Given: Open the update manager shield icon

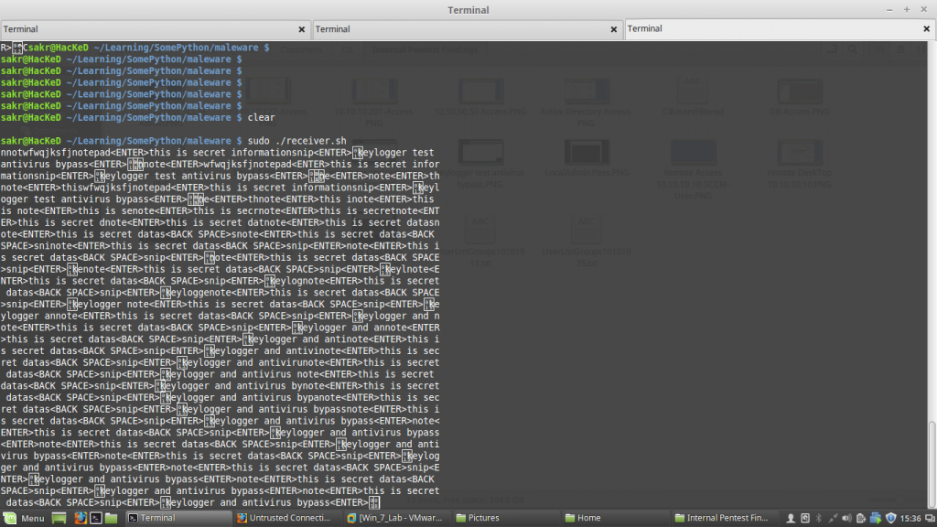Looking at the screenshot, I should [x=891, y=518].
